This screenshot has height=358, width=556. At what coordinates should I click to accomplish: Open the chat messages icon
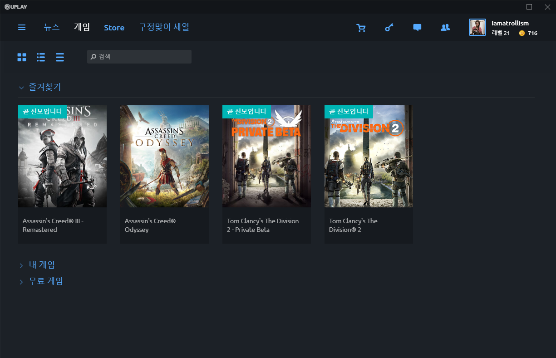417,28
